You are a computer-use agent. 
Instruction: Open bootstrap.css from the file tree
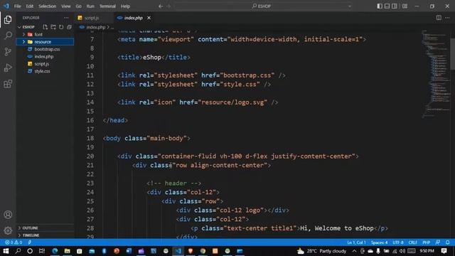pyautogui.click(x=47, y=49)
